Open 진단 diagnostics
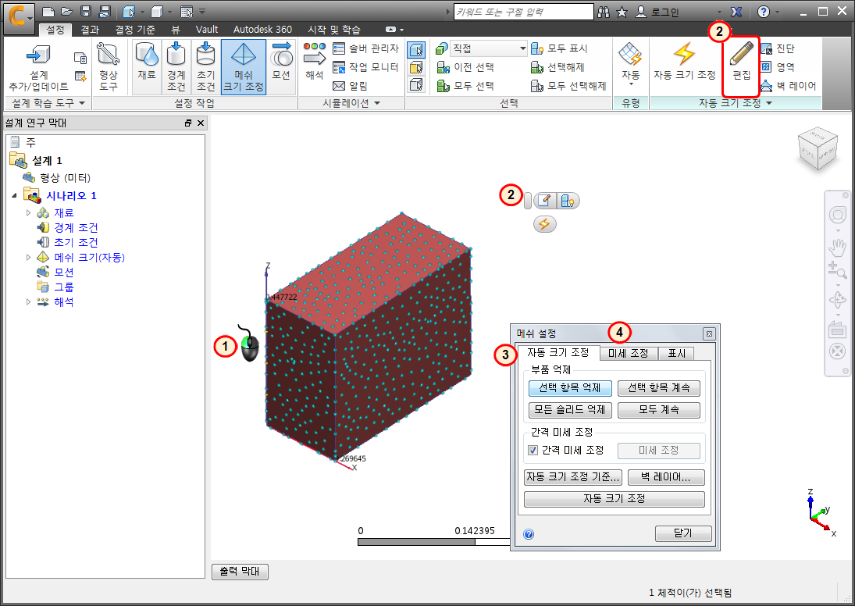This screenshot has width=855, height=606. [778, 48]
